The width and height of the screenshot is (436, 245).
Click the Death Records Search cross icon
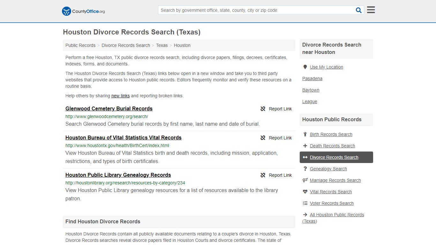click(x=305, y=146)
